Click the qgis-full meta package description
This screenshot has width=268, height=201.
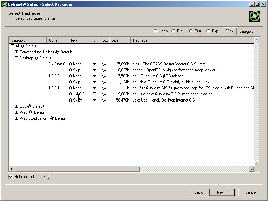click(193, 88)
